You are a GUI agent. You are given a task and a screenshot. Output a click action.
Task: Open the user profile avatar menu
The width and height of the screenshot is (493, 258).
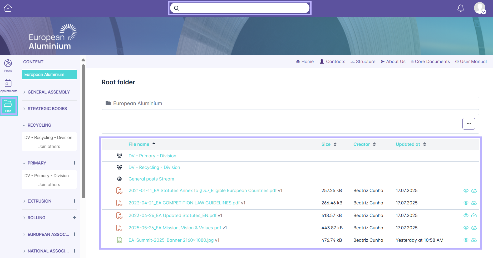[x=480, y=8]
